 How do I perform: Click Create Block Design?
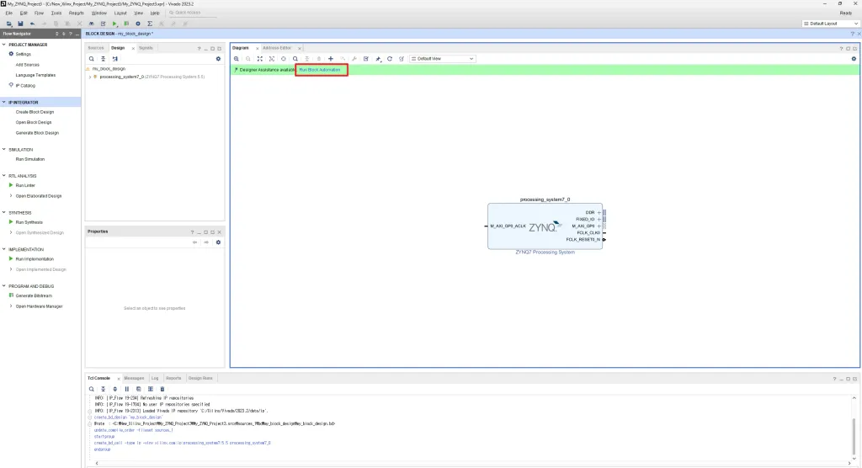tap(35, 112)
